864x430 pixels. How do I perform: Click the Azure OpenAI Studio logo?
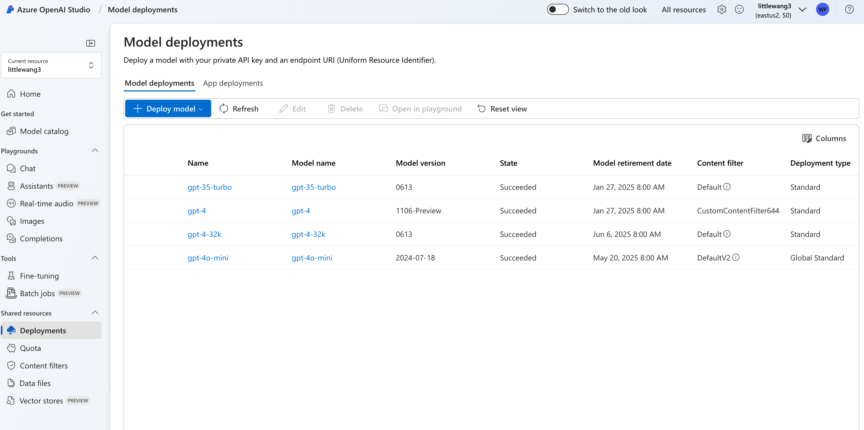pos(10,9)
